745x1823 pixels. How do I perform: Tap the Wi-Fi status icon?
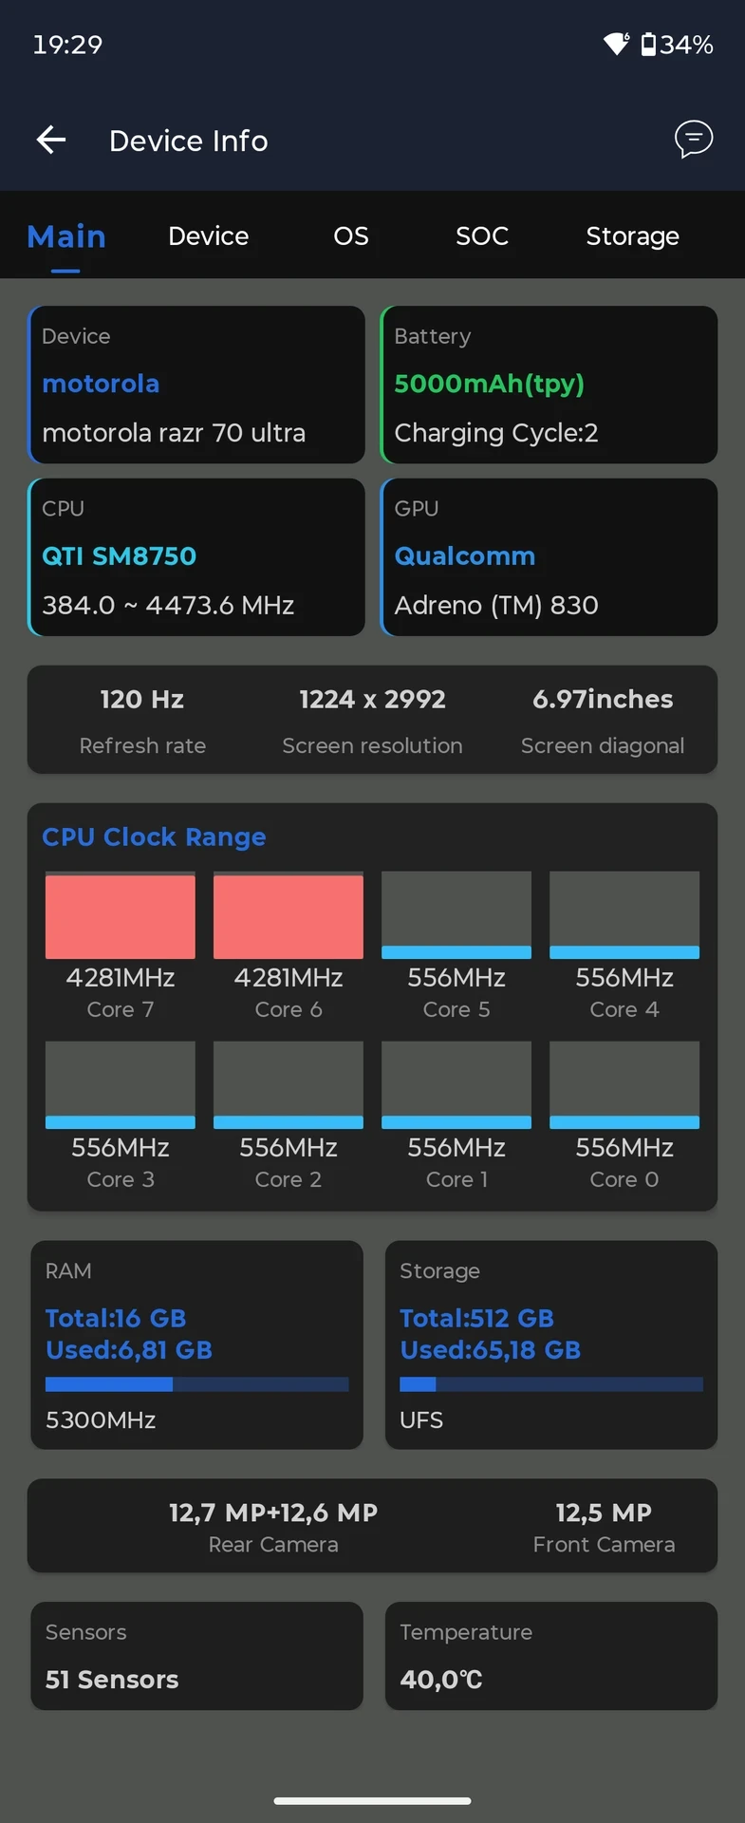pyautogui.click(x=617, y=44)
